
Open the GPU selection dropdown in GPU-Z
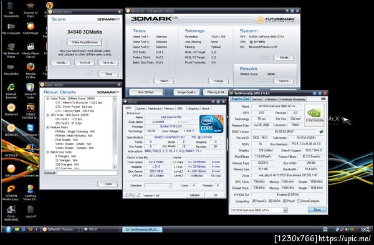pyautogui.click(x=285, y=210)
